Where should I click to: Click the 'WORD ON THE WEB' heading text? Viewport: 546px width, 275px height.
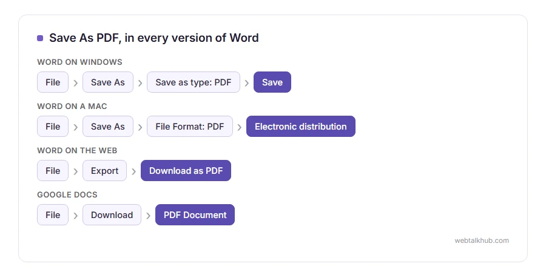(x=77, y=150)
